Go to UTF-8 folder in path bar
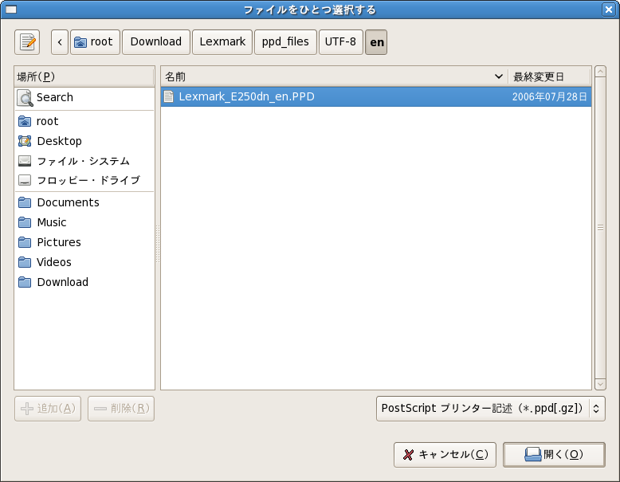Image resolution: width=620 pixels, height=482 pixels. [x=341, y=42]
